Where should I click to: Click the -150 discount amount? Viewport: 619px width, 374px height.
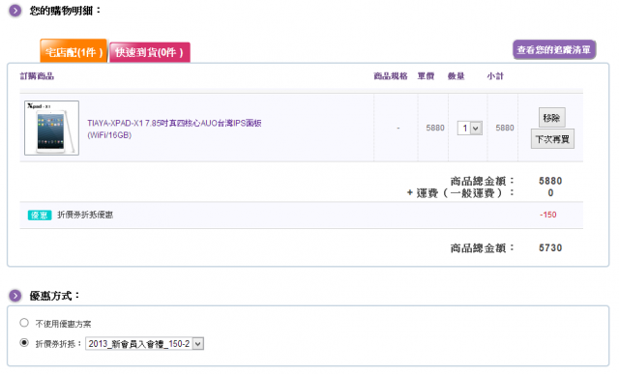point(548,215)
